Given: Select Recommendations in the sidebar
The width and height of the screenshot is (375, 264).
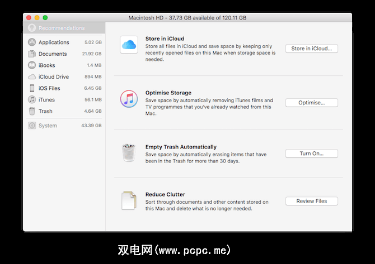Looking at the screenshot, I should point(64,28).
